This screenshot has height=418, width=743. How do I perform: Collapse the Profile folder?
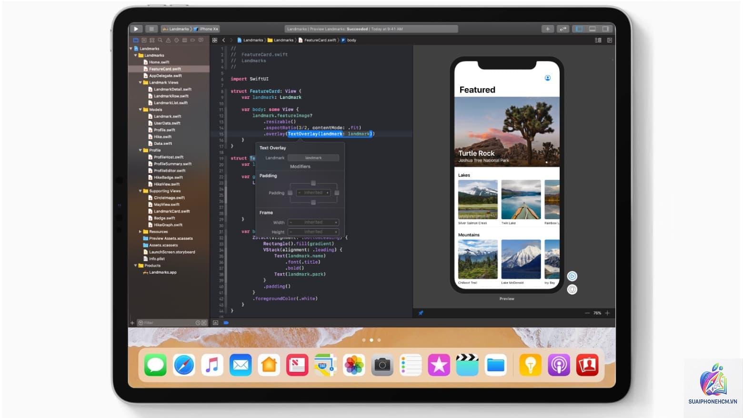pos(140,150)
